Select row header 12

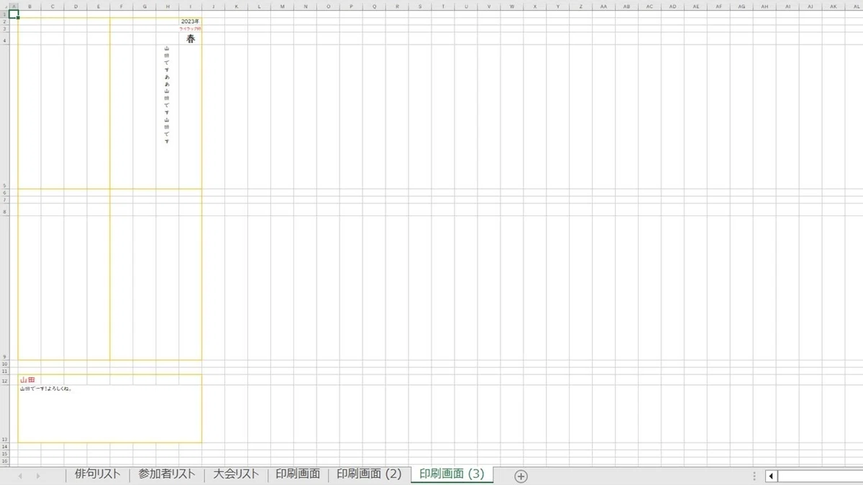click(x=4, y=380)
